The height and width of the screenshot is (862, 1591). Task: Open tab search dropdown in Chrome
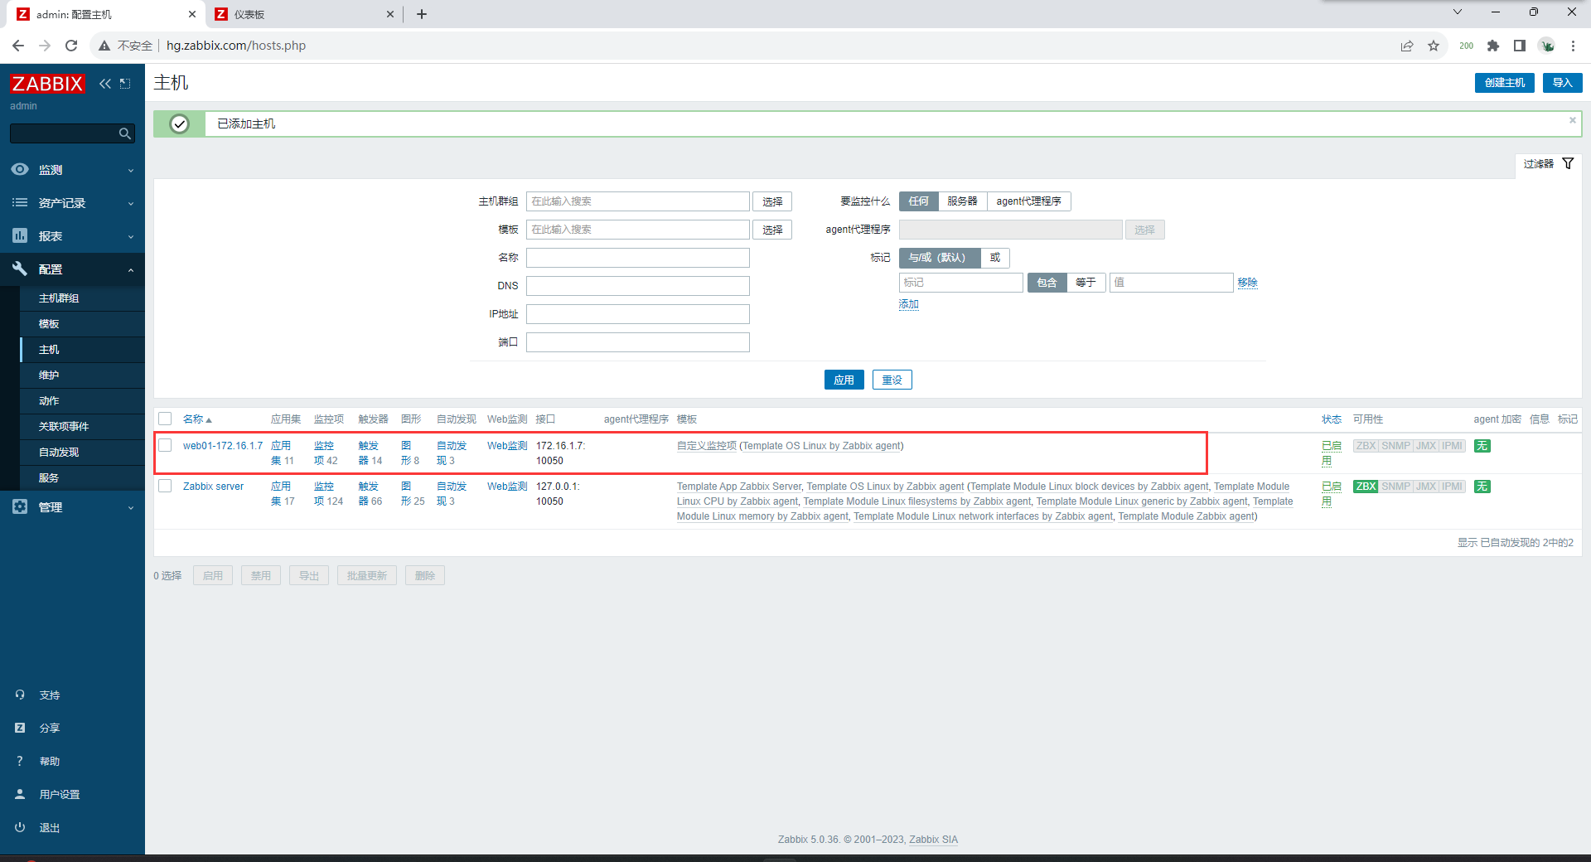pyautogui.click(x=1458, y=12)
